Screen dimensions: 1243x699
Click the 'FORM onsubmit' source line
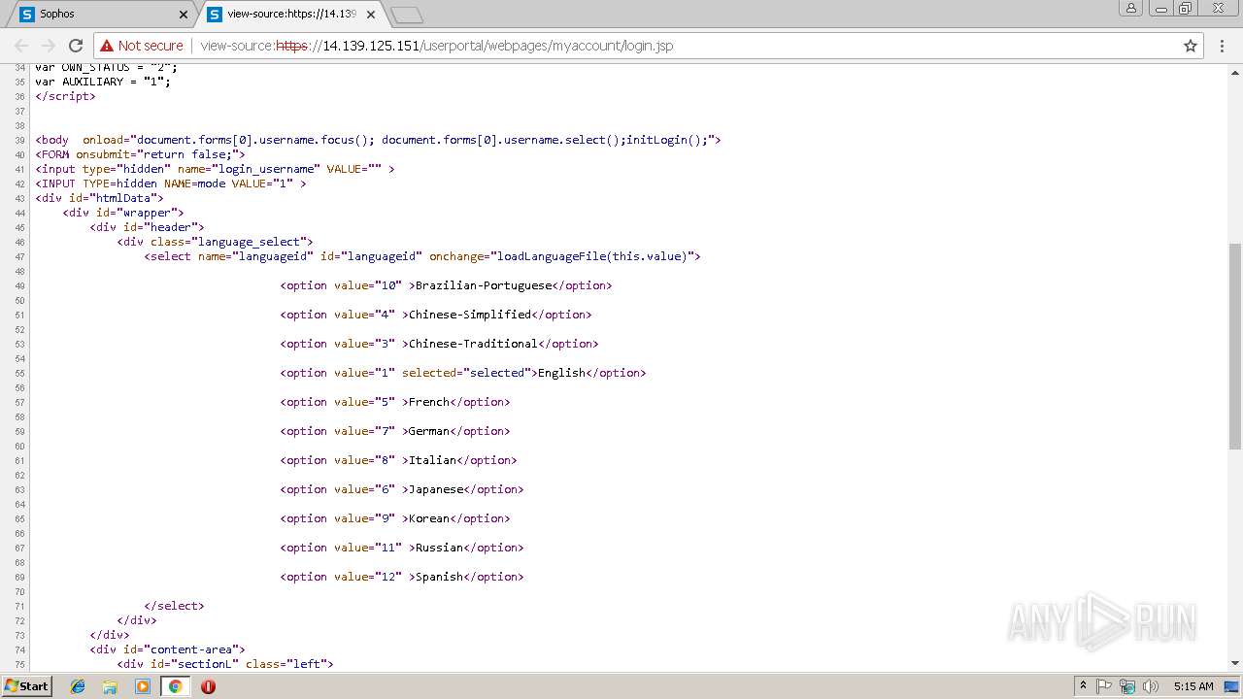[x=141, y=154]
